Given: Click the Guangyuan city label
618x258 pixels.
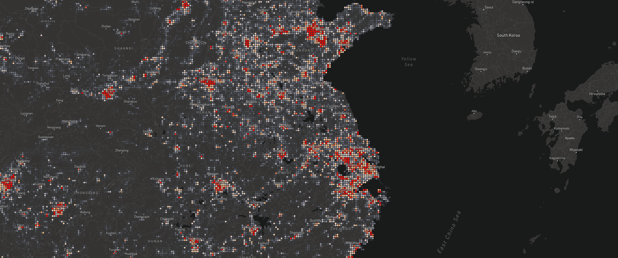Looking at the screenshot, I should click(46, 137).
